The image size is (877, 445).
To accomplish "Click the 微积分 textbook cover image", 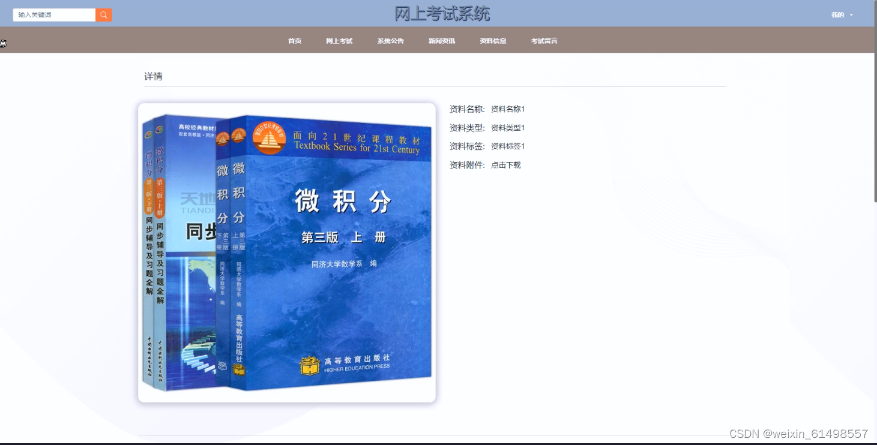I will pos(287,252).
